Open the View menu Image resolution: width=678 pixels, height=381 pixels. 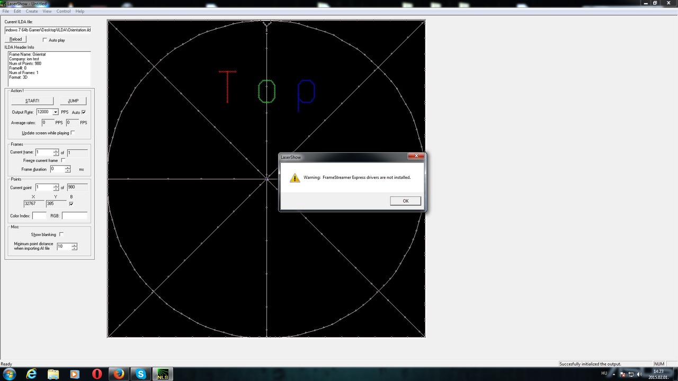(x=47, y=11)
